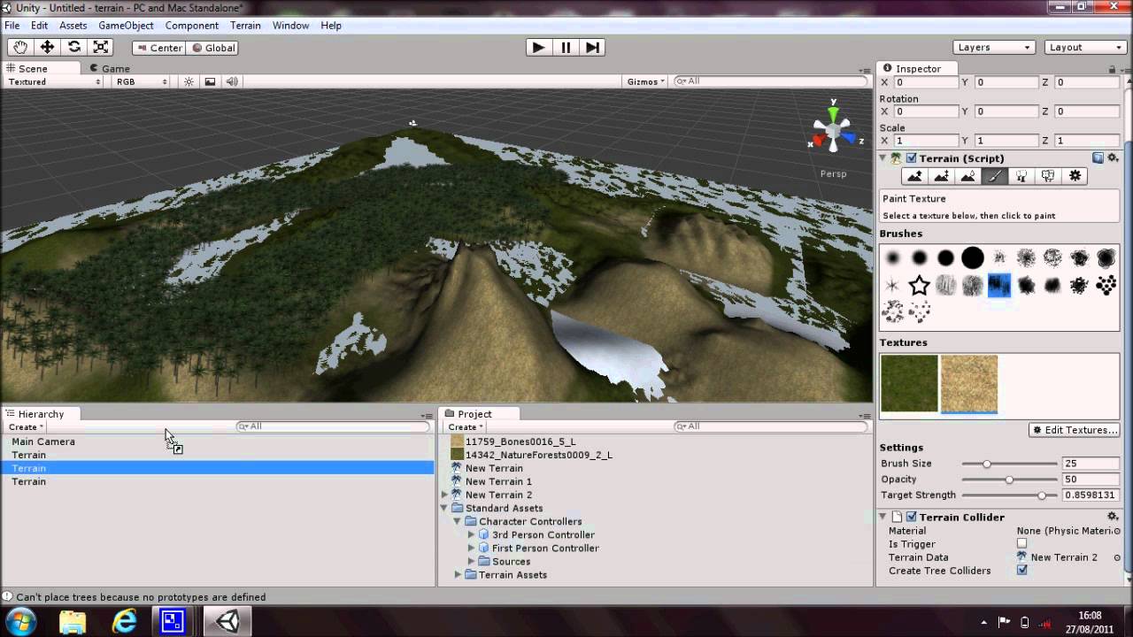This screenshot has height=637, width=1133.
Task: Choose the Place Trees terrain tool
Action: 1021,176
